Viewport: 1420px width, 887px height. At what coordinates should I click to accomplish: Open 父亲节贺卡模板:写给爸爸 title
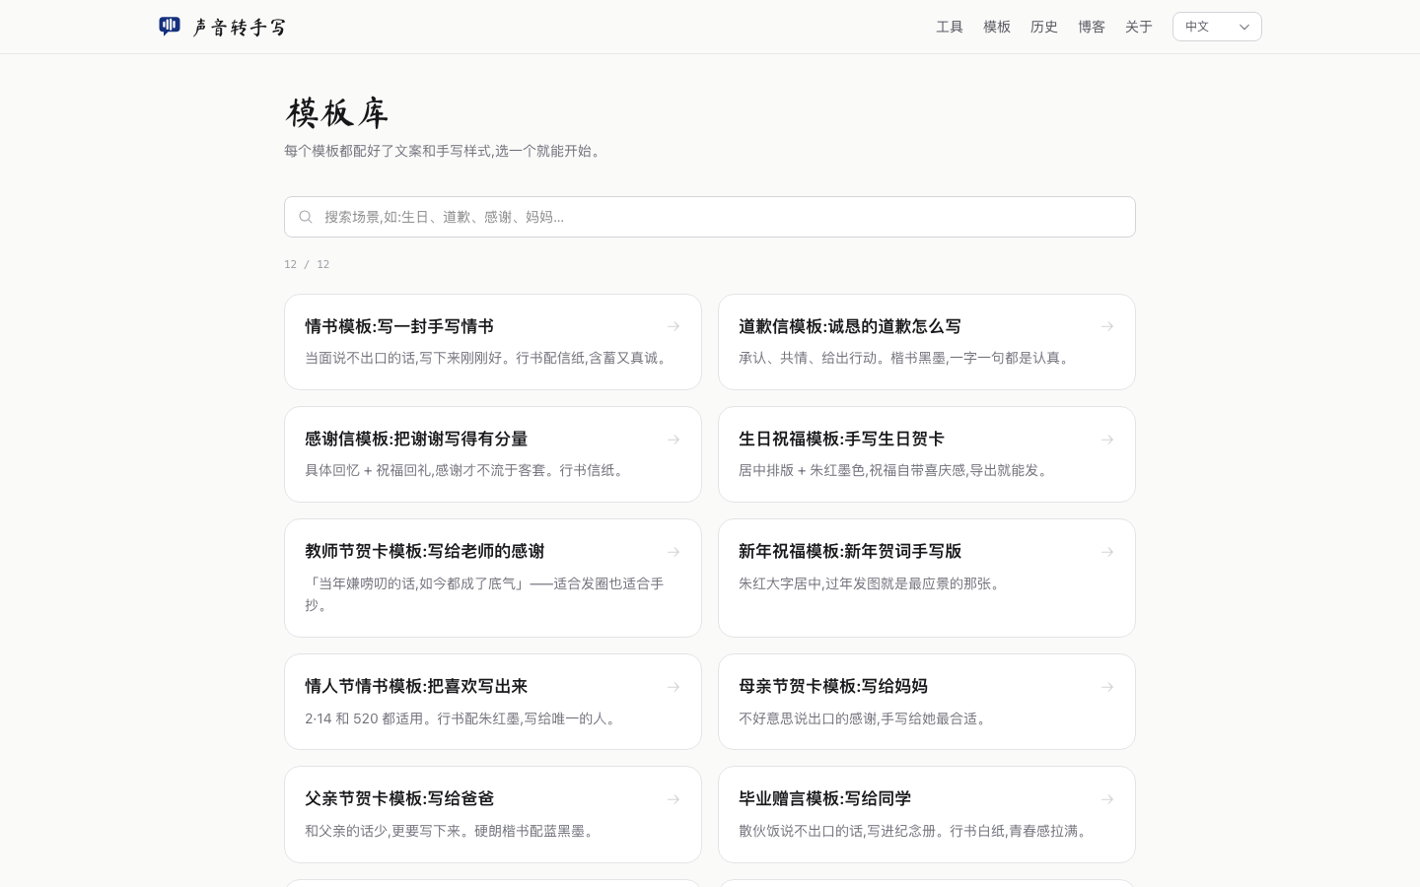(399, 798)
